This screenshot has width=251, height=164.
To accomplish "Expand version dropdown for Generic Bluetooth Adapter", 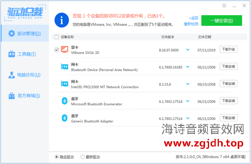I will pyautogui.click(x=188, y=118).
